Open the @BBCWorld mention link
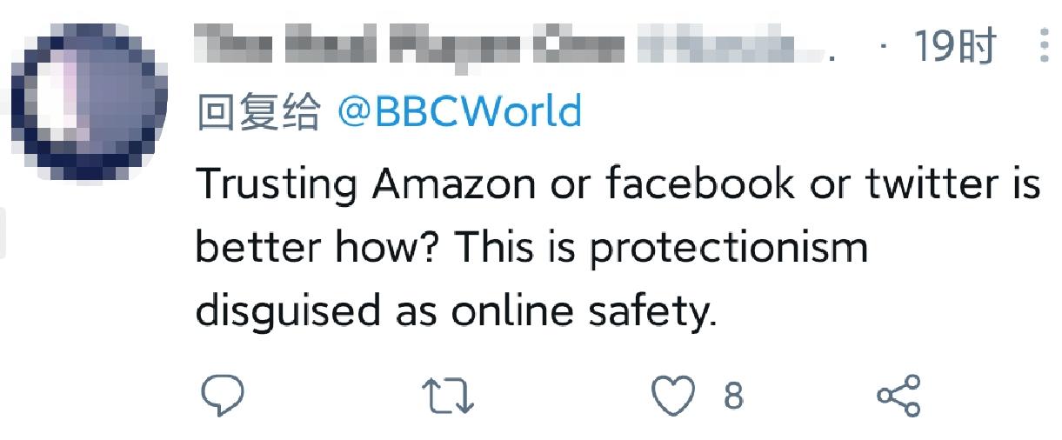 [459, 113]
